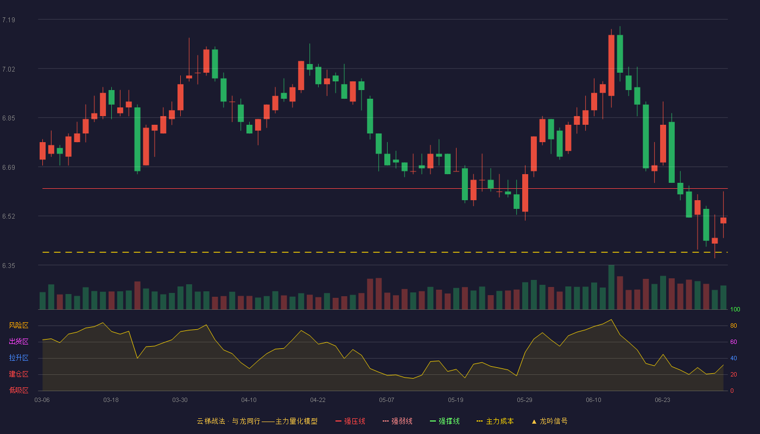
Task: Click the 04-22 date label
Action: pyautogui.click(x=318, y=400)
